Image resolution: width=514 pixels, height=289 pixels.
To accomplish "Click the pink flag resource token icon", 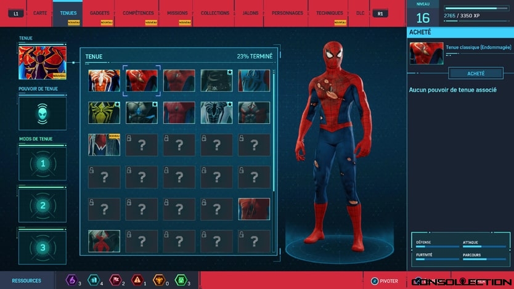I will coord(115,280).
